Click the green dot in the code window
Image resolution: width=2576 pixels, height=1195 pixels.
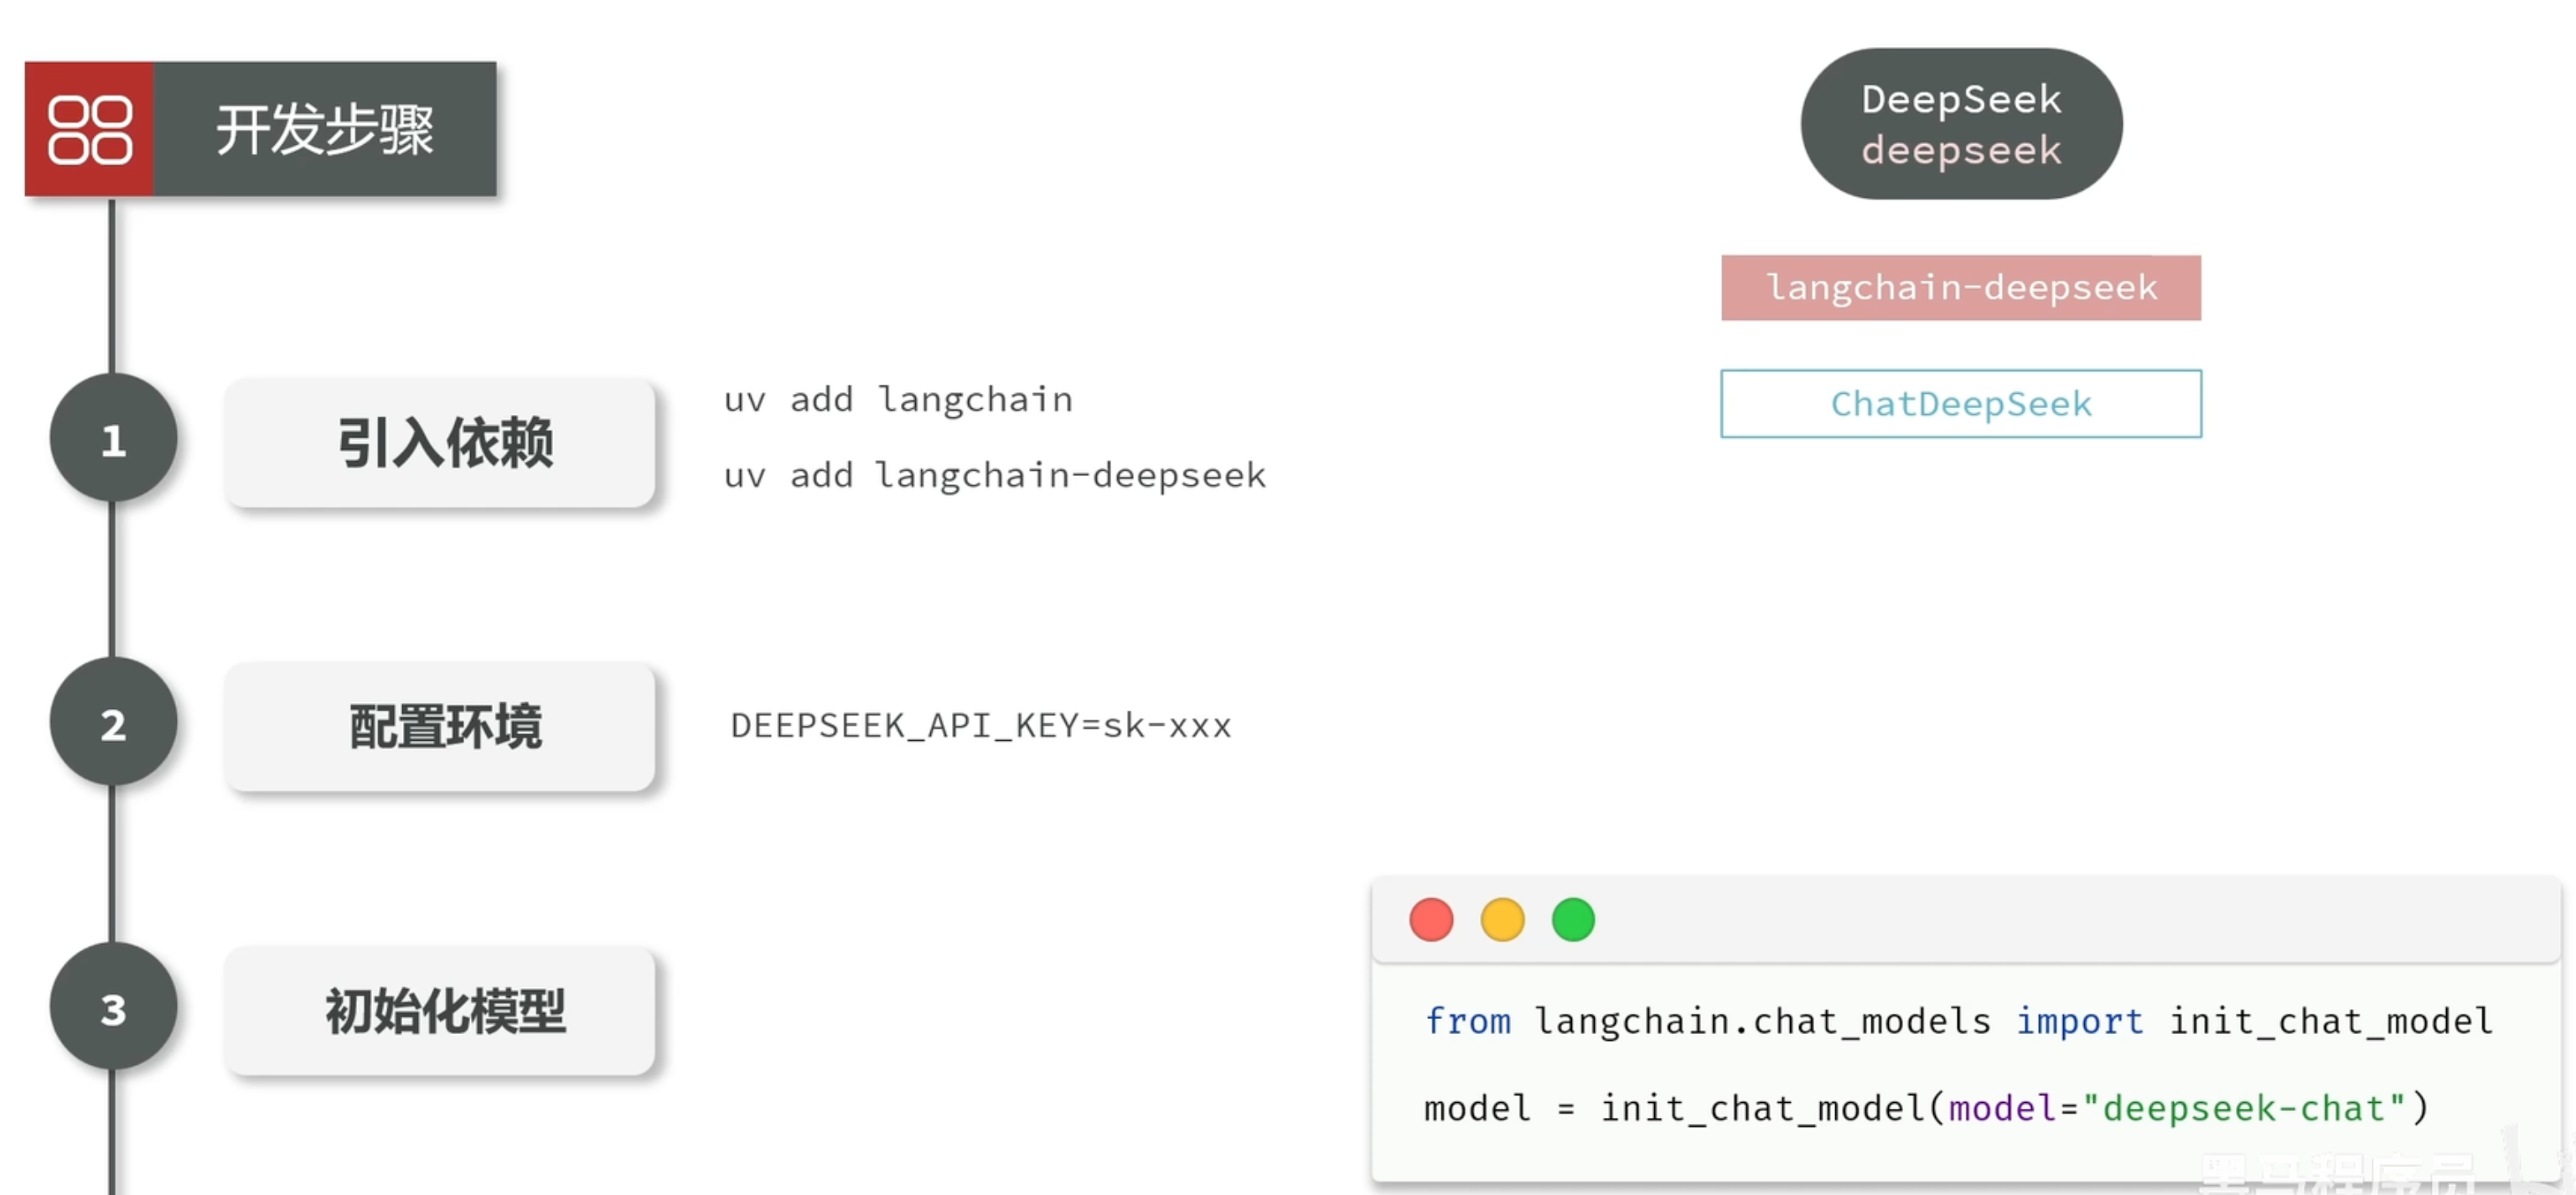pyautogui.click(x=1573, y=920)
